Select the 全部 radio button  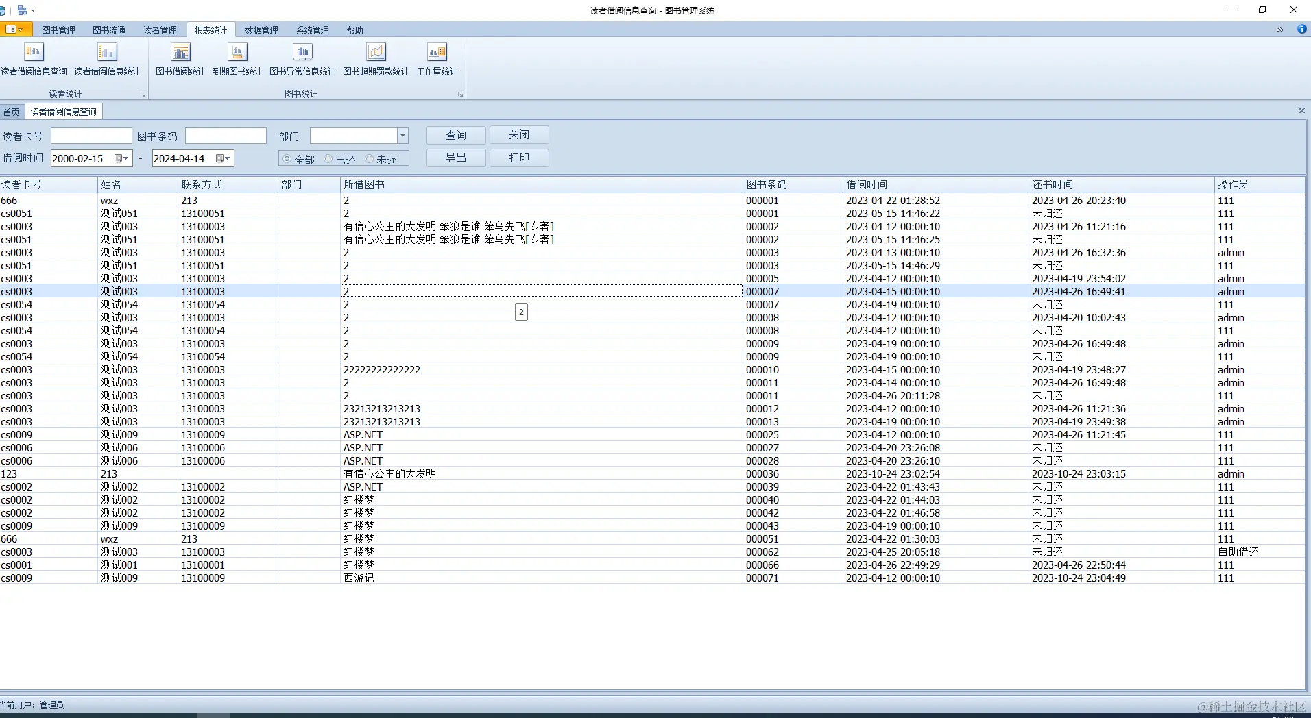pyautogui.click(x=287, y=159)
